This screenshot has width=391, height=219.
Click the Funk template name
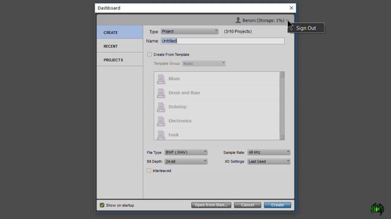(174, 134)
